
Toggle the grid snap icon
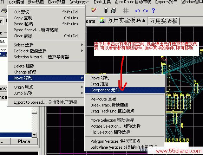pyautogui.click(x=126, y=11)
